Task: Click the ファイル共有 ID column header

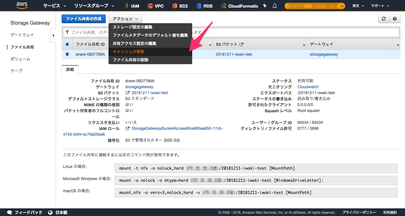Action: tap(90, 44)
